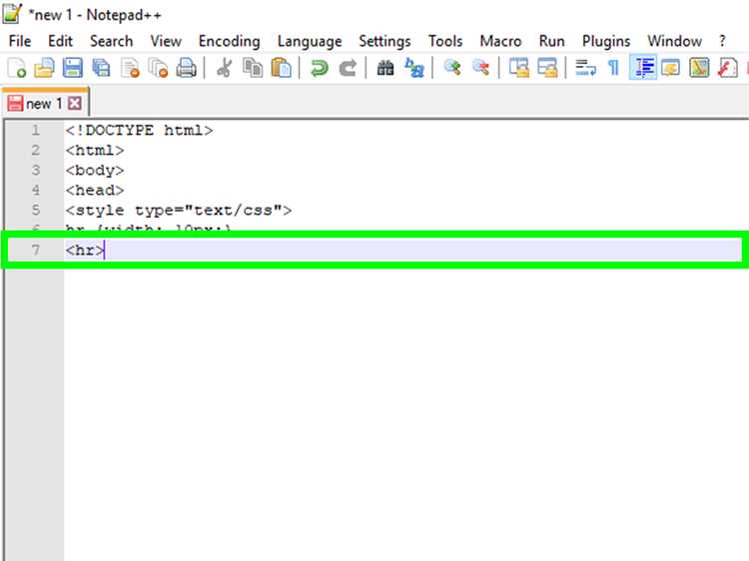Undo the last action green arrow
This screenshot has width=749, height=561.
click(x=319, y=68)
